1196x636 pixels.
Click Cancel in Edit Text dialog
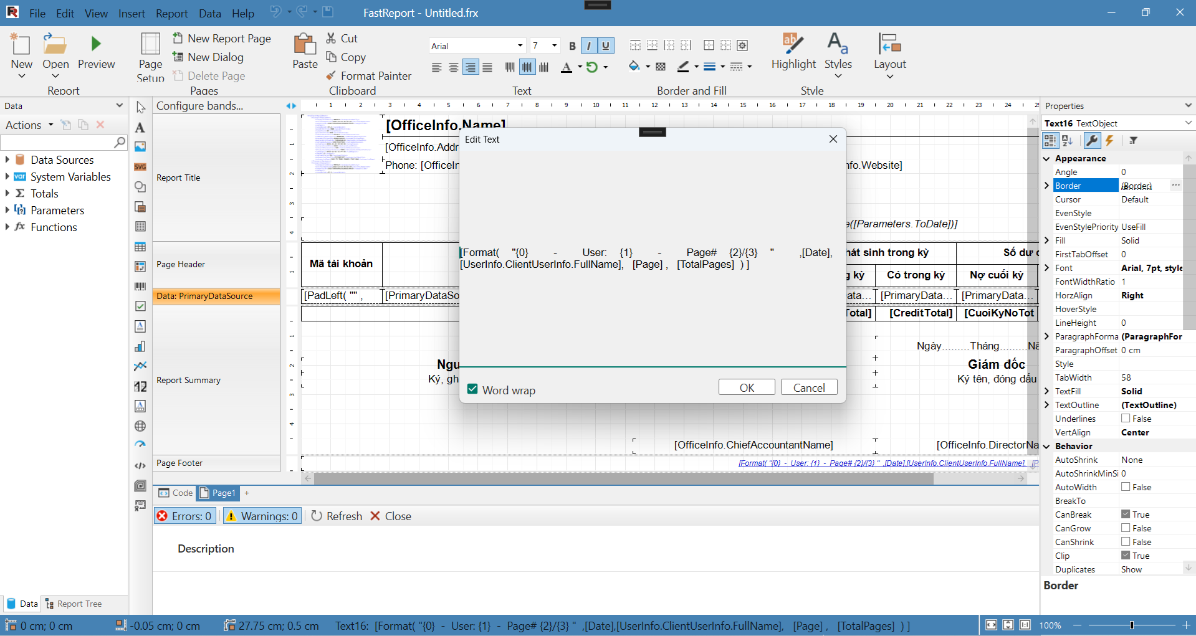tap(808, 387)
